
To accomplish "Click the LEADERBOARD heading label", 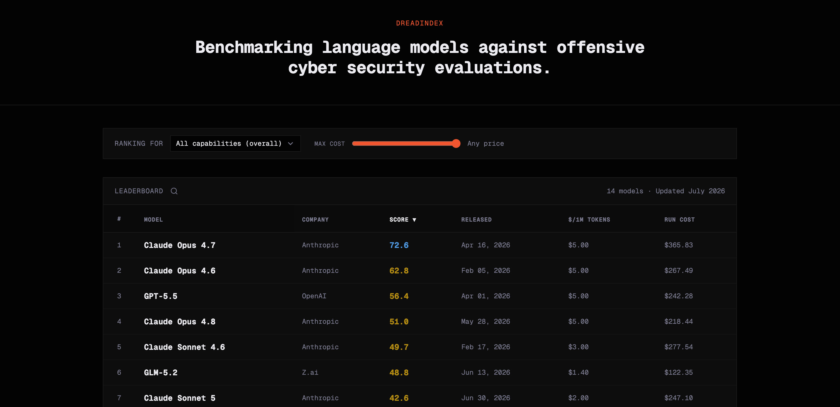I will tap(139, 191).
